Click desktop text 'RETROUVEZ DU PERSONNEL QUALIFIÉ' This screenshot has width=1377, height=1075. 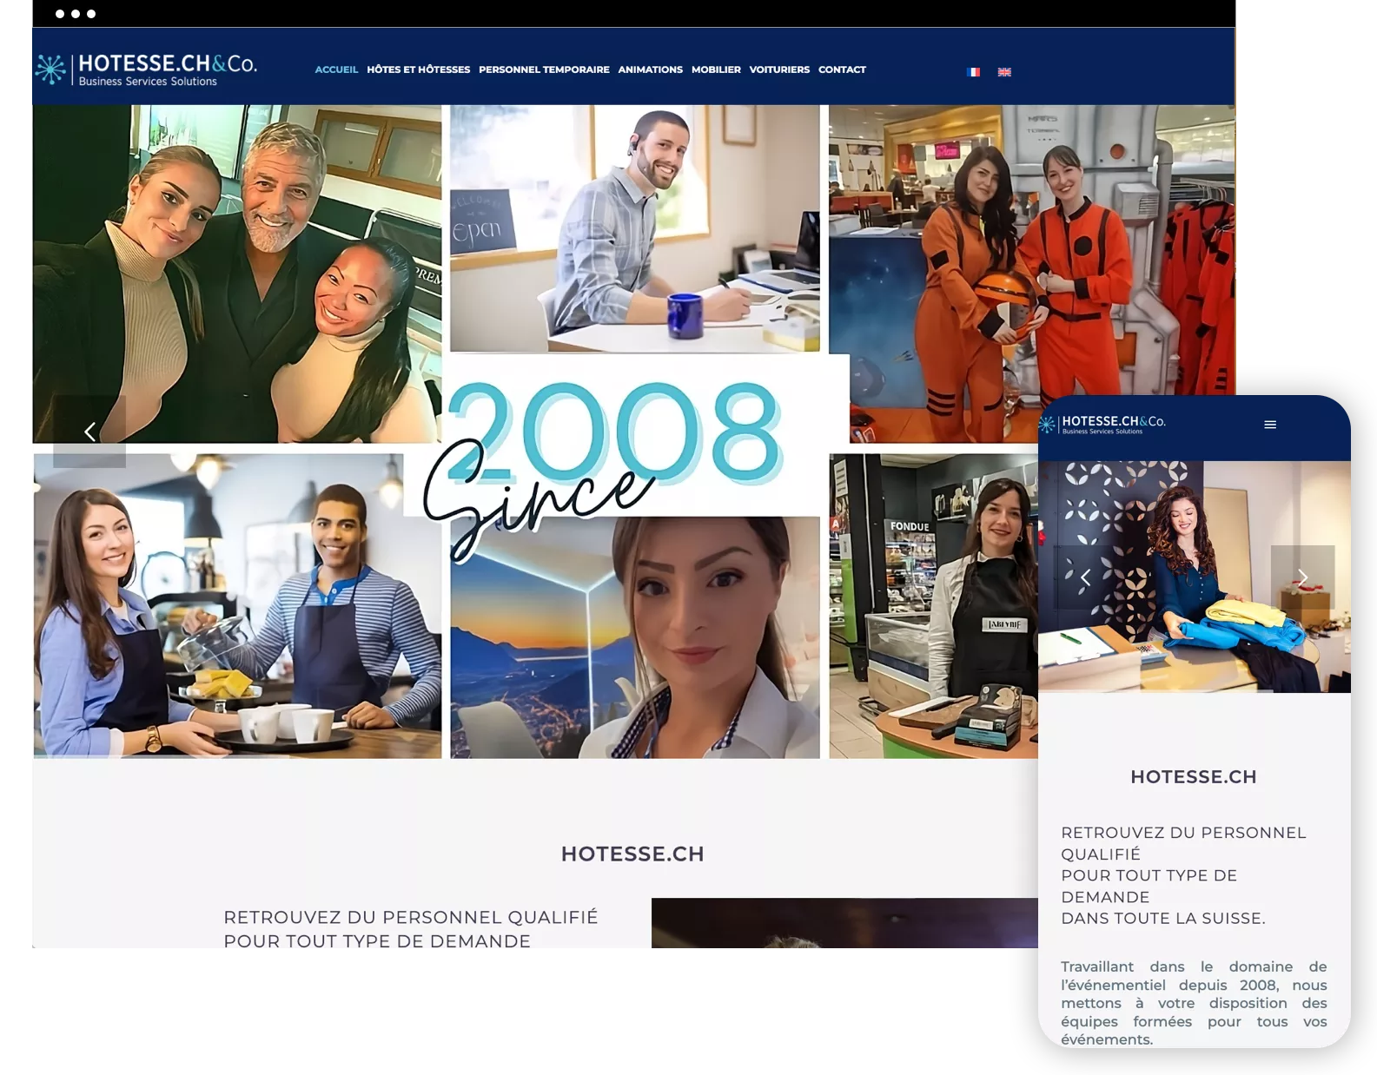point(411,917)
